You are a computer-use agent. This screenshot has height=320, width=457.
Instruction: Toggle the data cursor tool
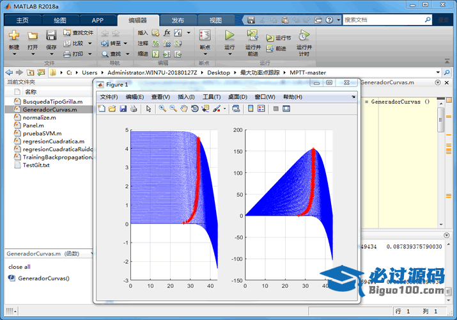coord(205,109)
